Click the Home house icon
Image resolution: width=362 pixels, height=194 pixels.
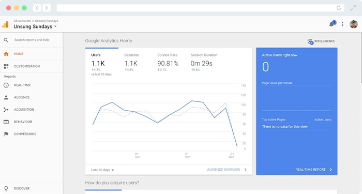(x=6, y=54)
